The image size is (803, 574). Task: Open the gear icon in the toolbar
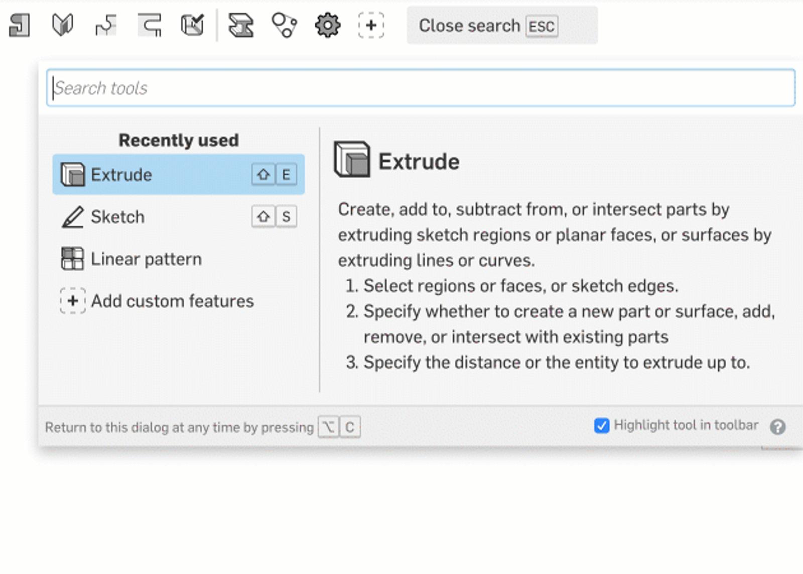pyautogui.click(x=327, y=25)
